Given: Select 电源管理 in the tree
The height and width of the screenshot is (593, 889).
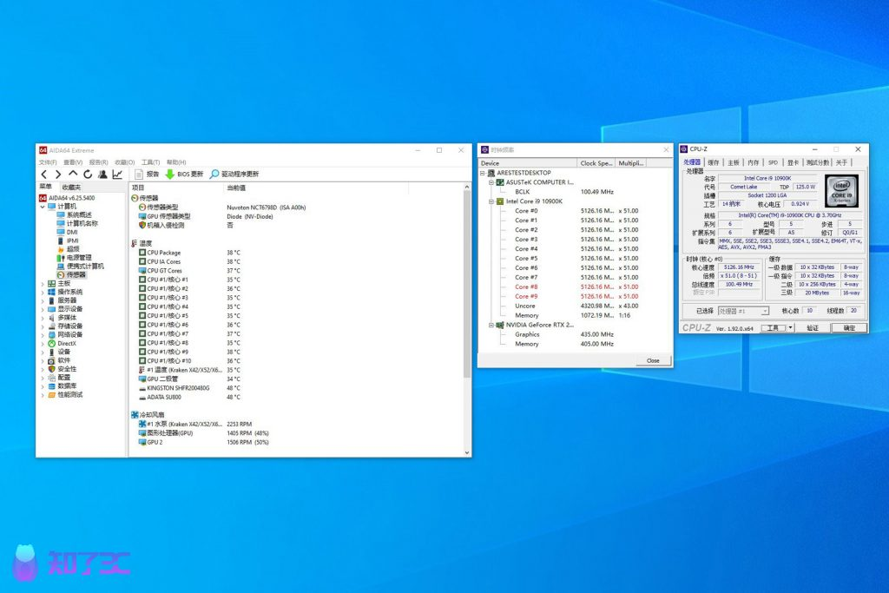Looking at the screenshot, I should click(75, 257).
